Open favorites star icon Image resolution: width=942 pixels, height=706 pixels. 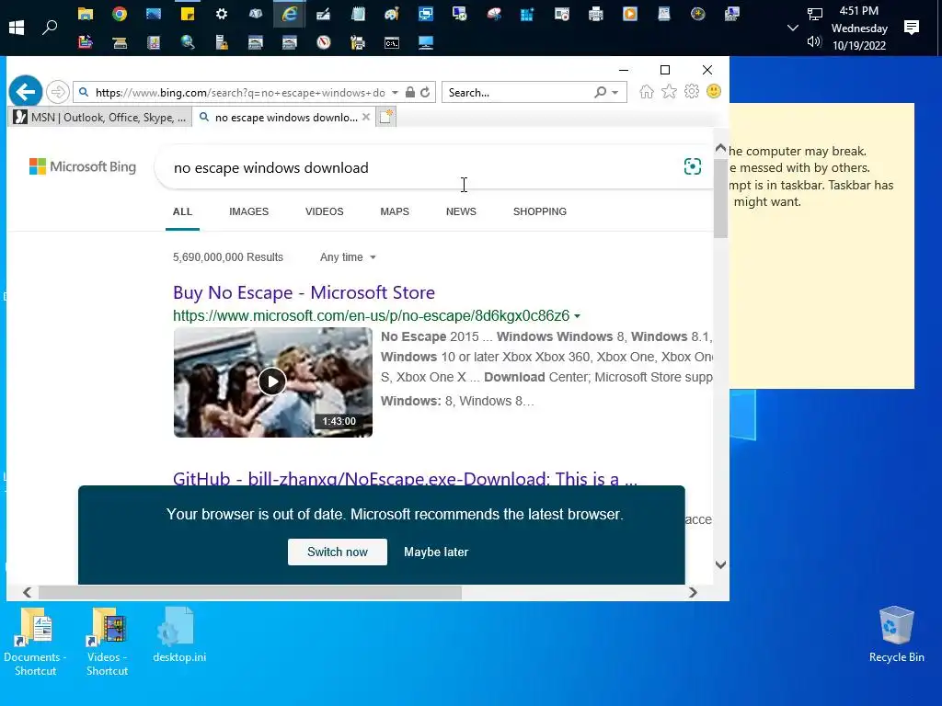click(669, 92)
